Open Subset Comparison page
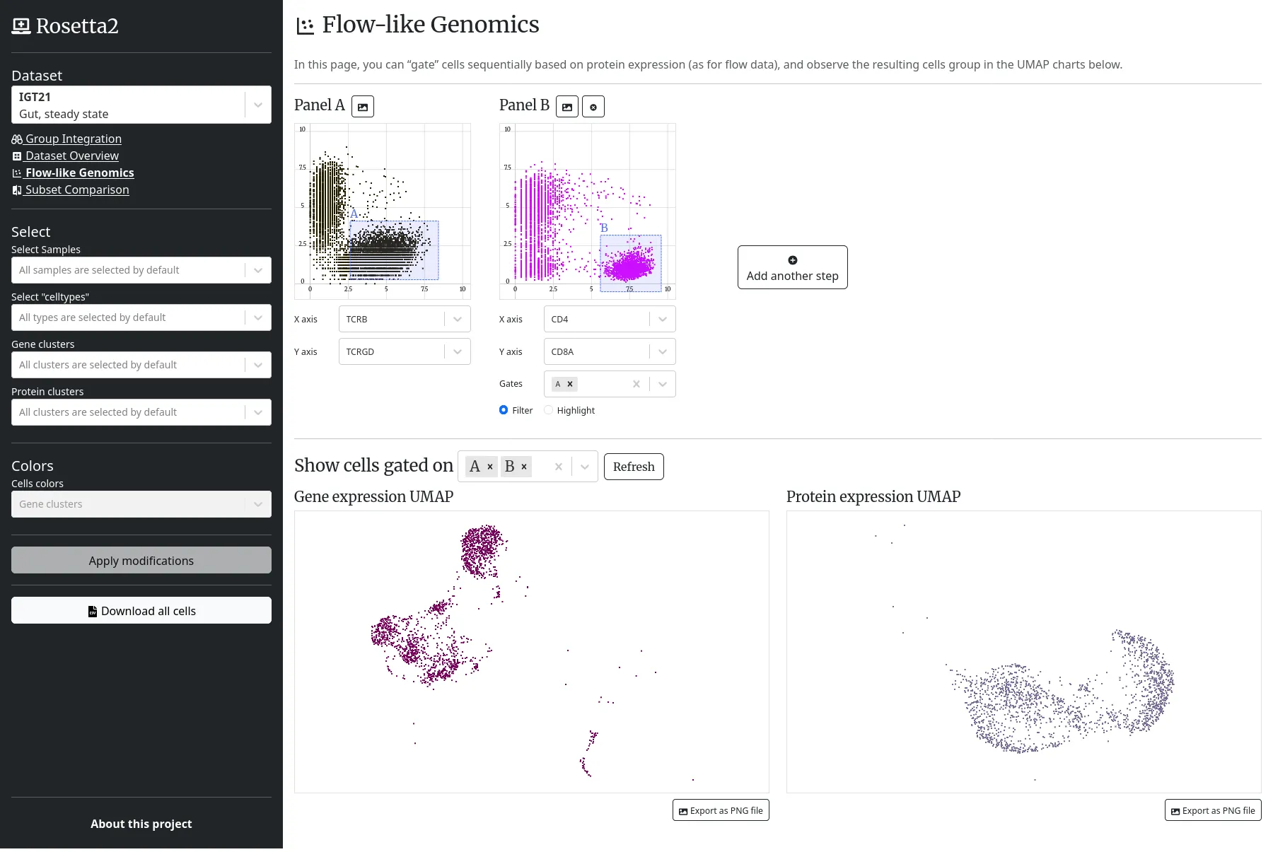This screenshot has height=852, width=1273. [x=77, y=189]
